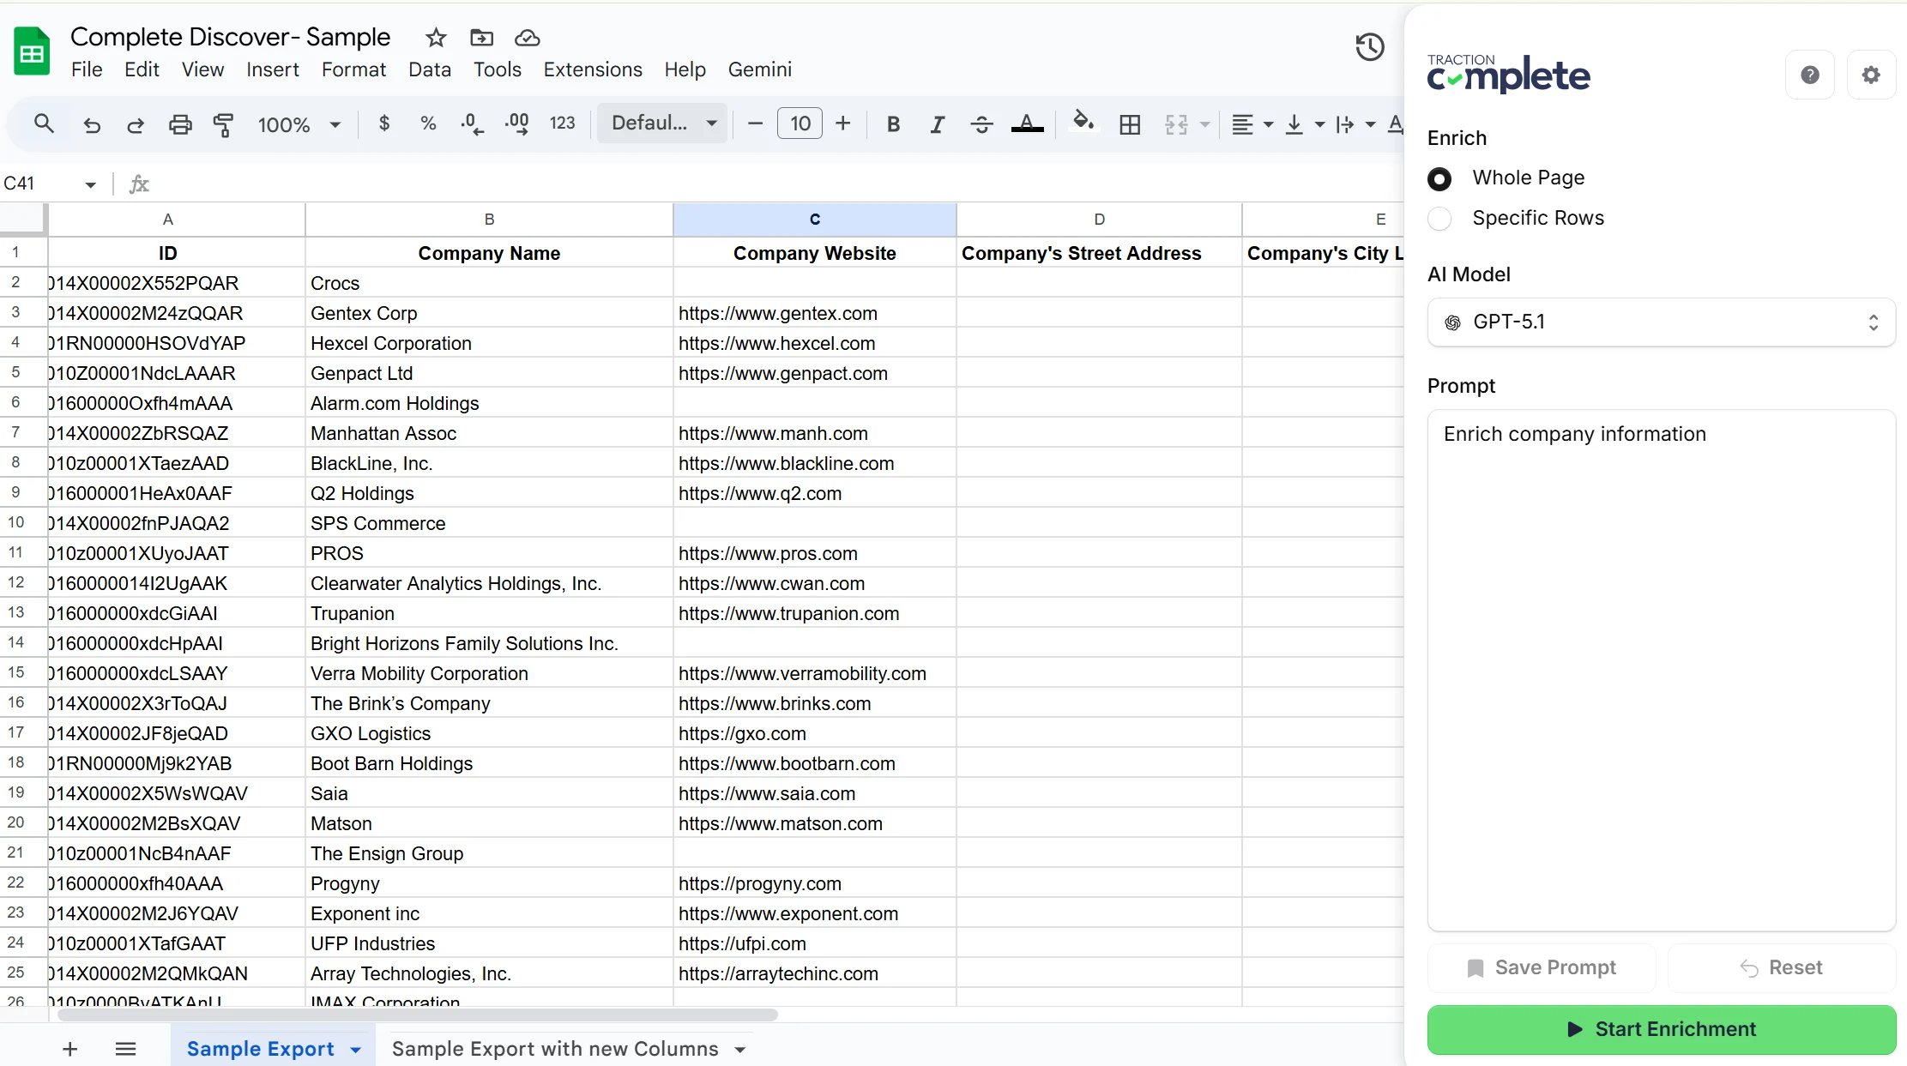Open the GPT-5.1 AI Model dropdown

pos(1661,322)
